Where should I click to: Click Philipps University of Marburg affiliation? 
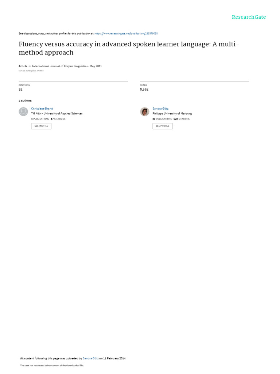tap(172, 114)
